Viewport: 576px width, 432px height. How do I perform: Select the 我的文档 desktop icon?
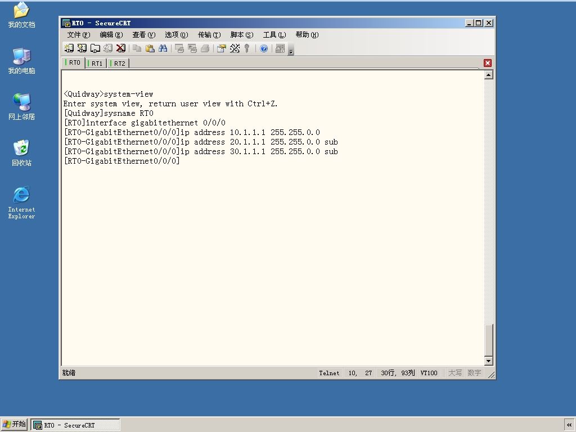[21, 15]
